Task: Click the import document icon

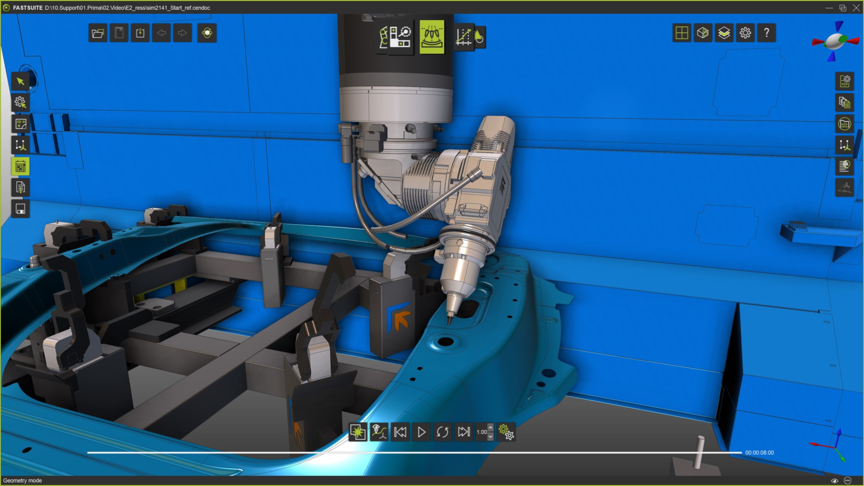Action: coord(140,33)
